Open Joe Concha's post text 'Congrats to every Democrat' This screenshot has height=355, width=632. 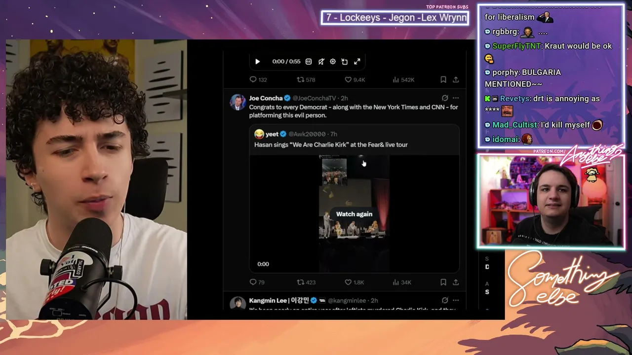pos(354,111)
